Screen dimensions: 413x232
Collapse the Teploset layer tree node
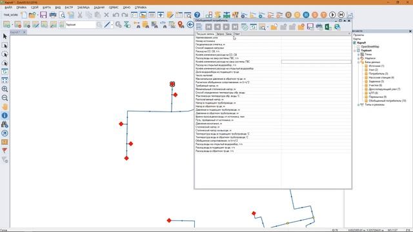click(354, 50)
